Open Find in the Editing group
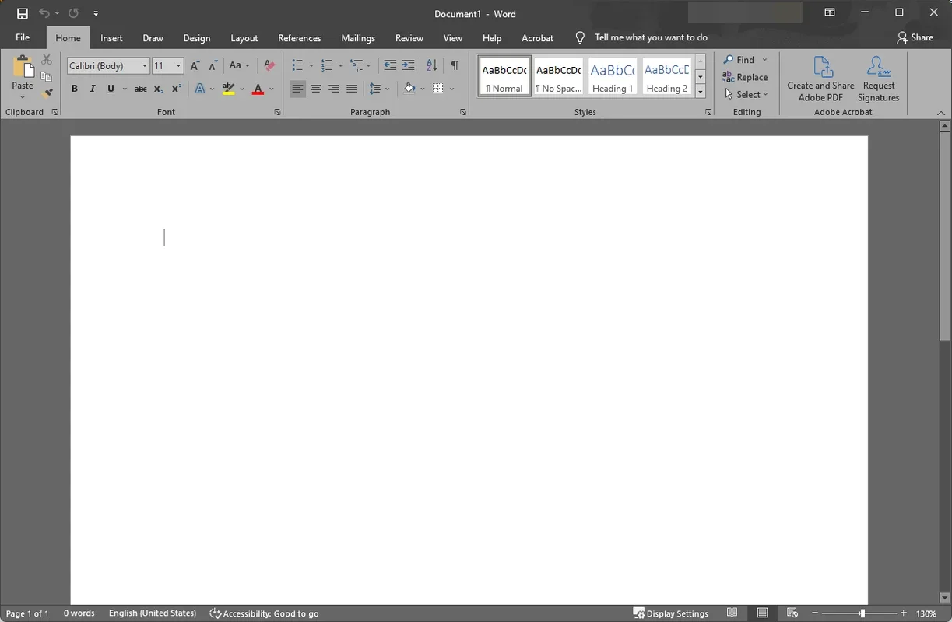952x622 pixels. 743,59
